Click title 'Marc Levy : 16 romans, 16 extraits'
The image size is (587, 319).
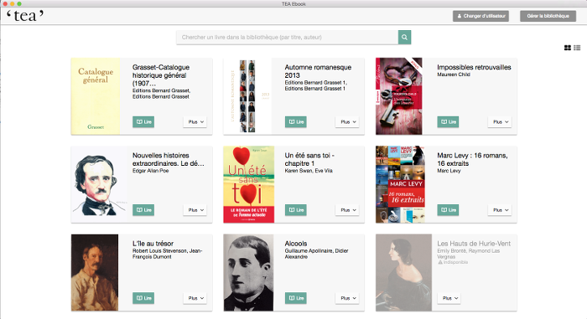[x=472, y=159]
